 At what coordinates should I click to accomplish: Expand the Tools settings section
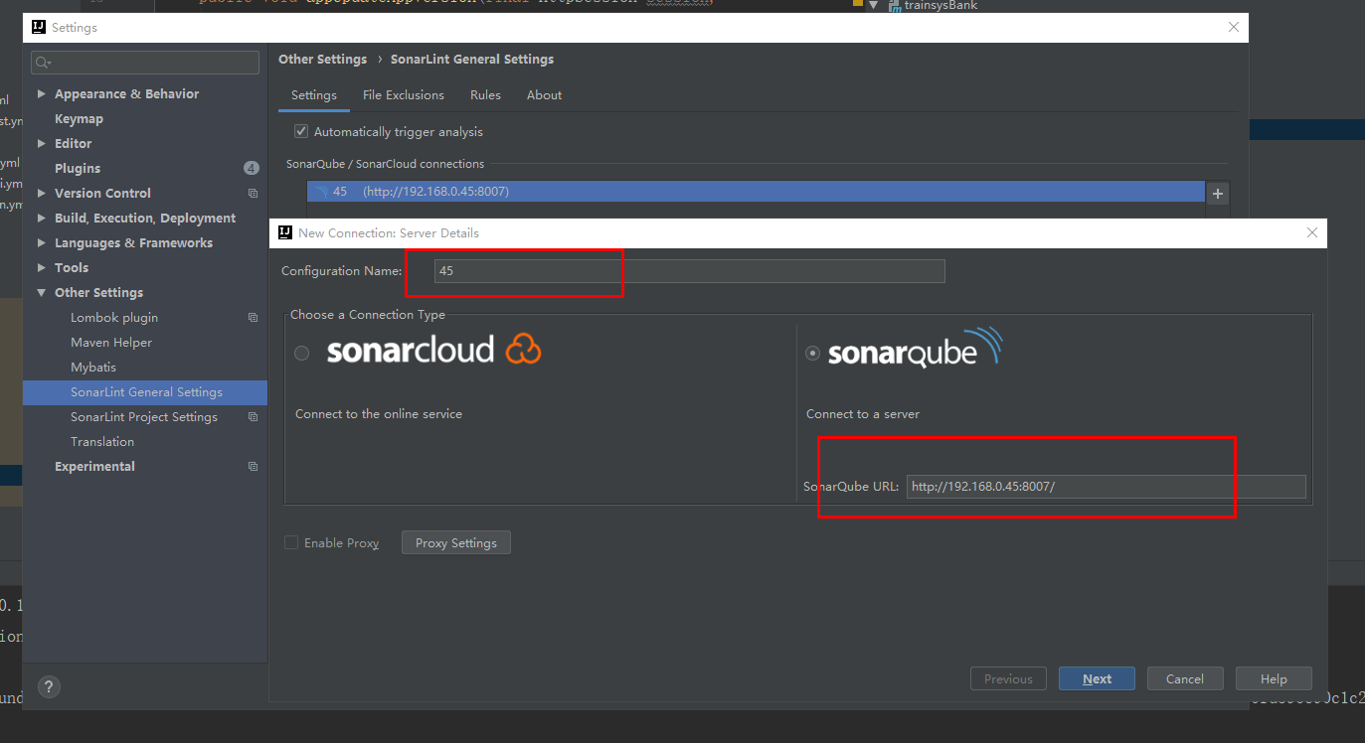tap(42, 268)
